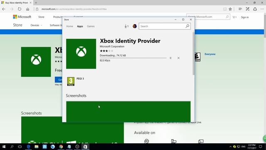The image size is (266, 150).
Task: Open File Explorer from taskbar
Action: tap(37, 147)
